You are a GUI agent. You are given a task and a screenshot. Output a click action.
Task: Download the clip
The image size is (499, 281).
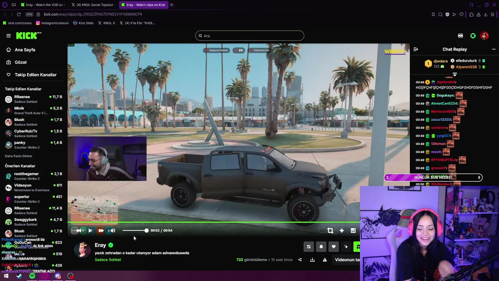tap(312, 260)
